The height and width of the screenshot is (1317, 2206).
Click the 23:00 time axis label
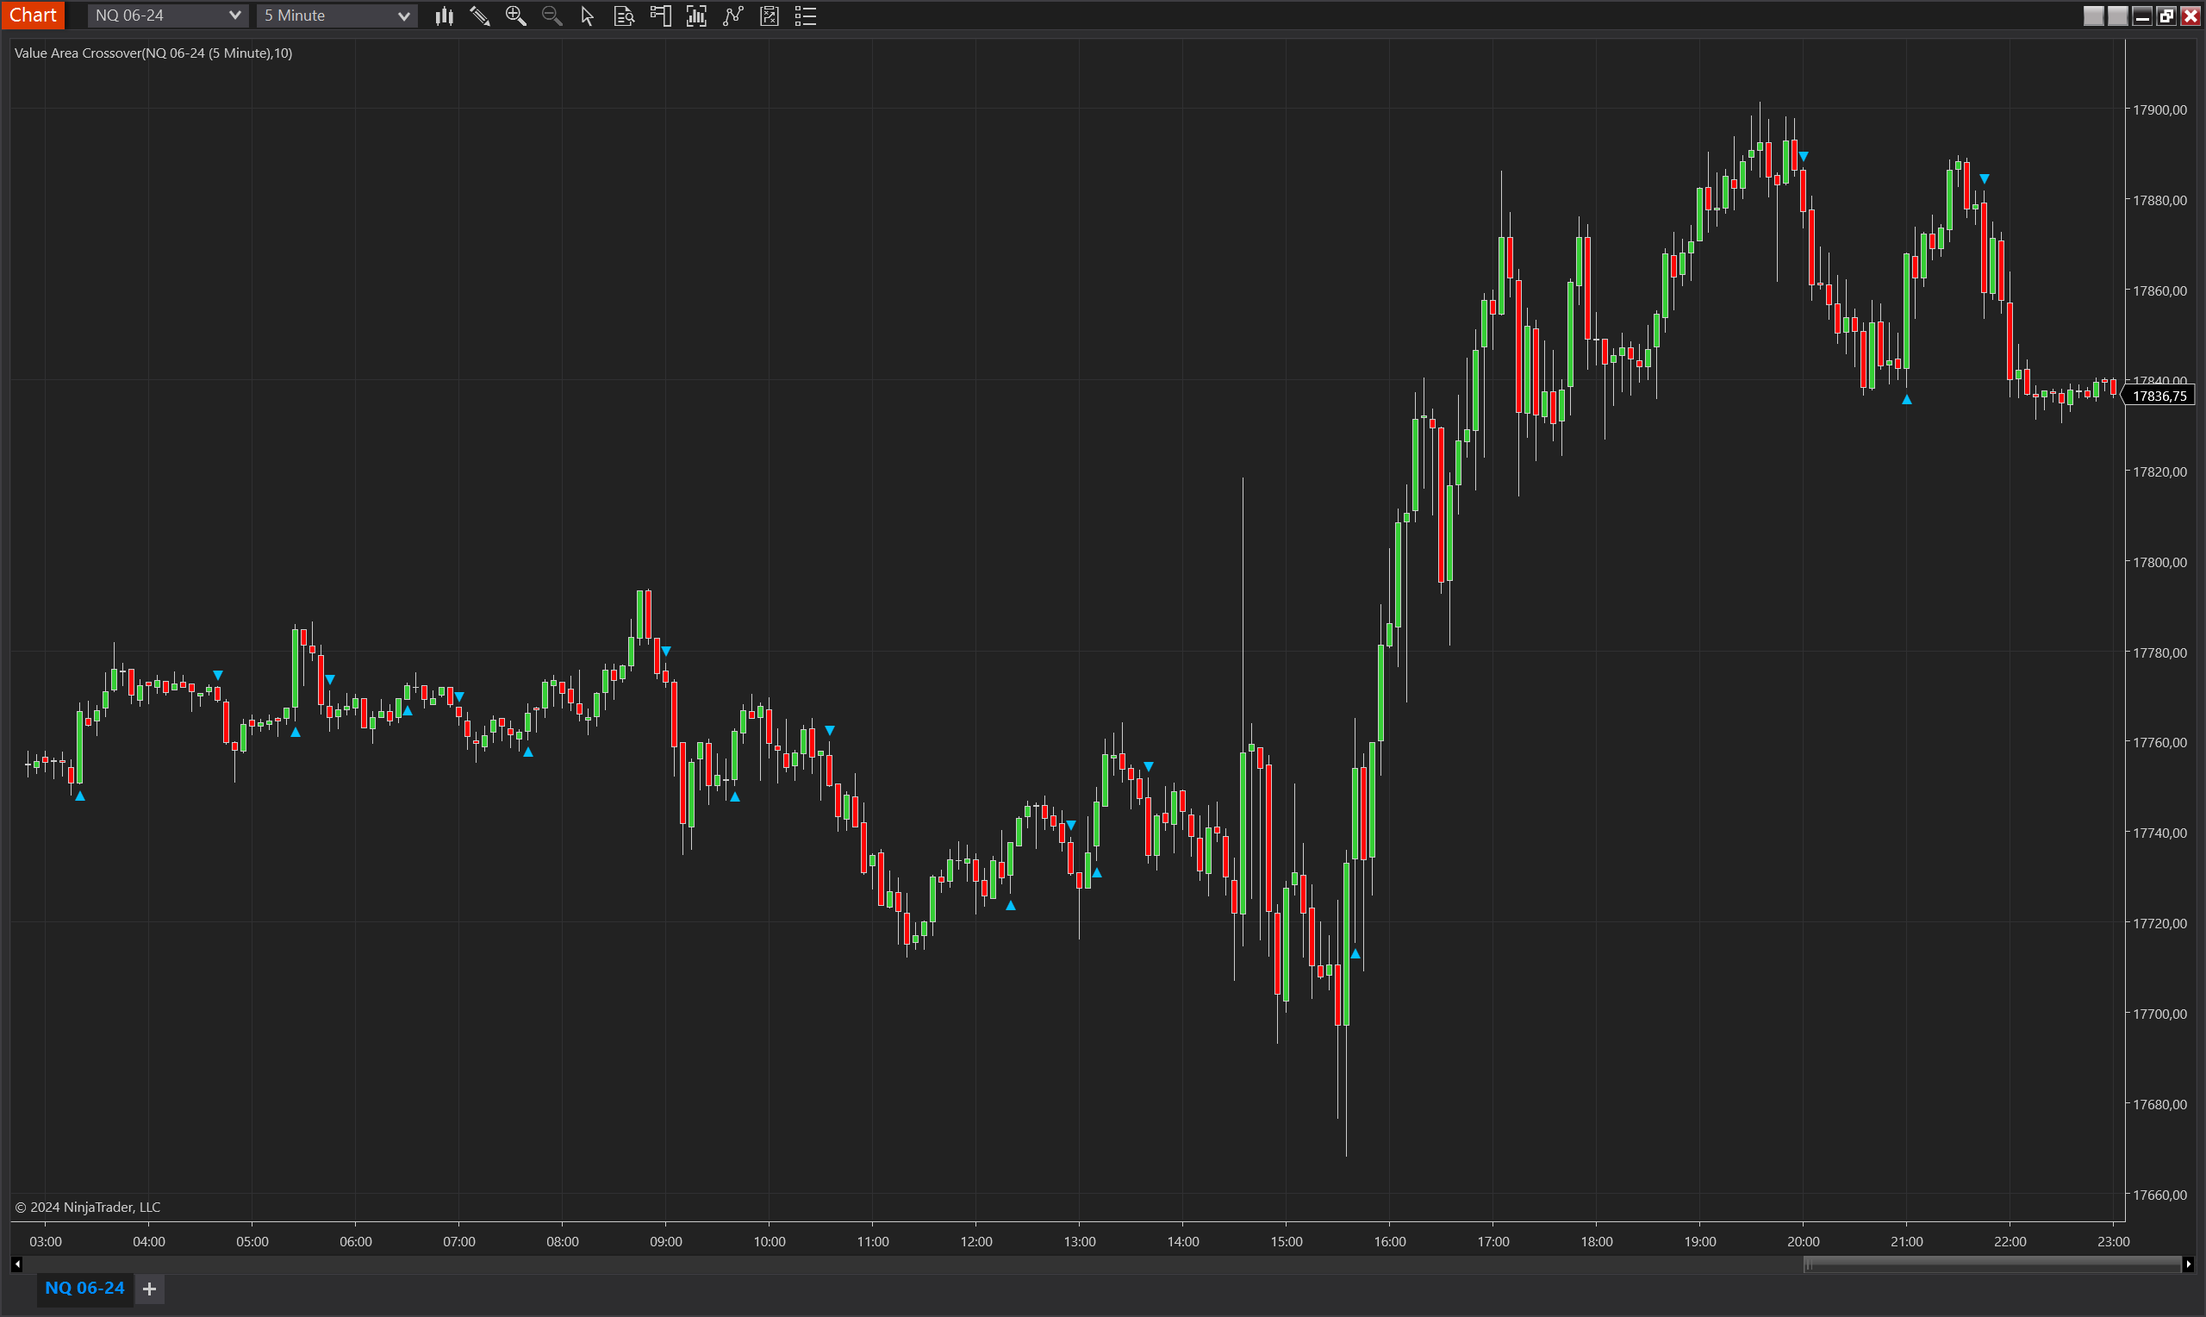point(2113,1241)
